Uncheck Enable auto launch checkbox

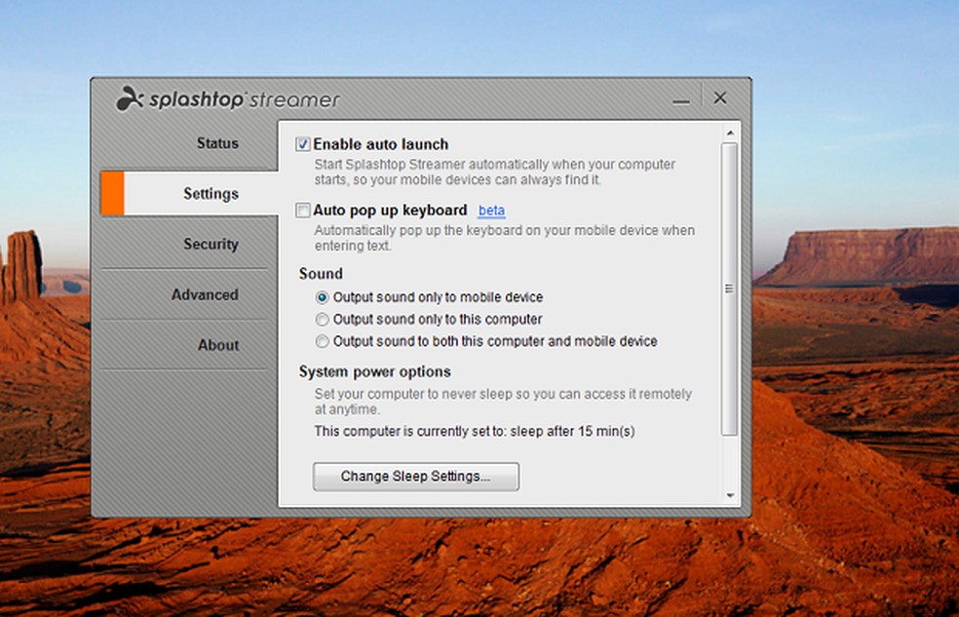[303, 144]
